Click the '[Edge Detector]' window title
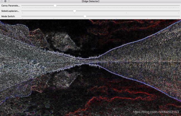 click(90, 1)
